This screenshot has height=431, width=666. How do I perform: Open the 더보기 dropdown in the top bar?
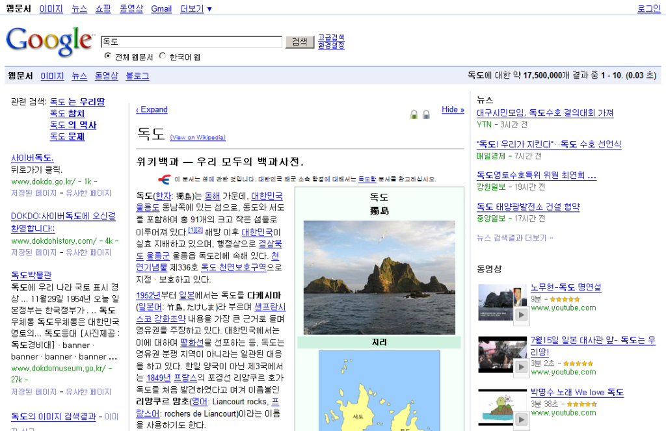click(196, 8)
